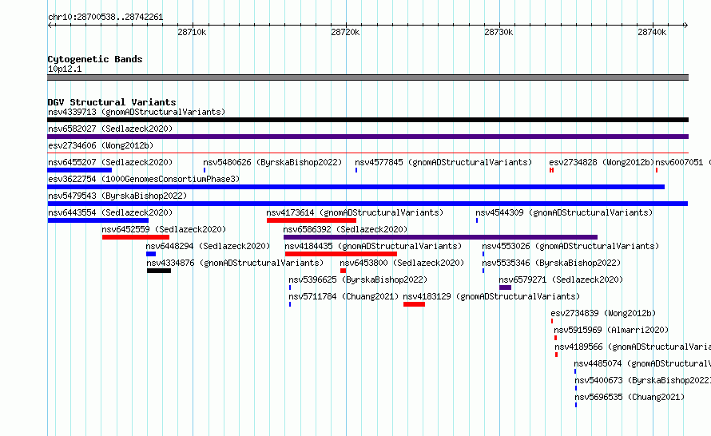Click the 28720k ruler position

tap(345, 32)
